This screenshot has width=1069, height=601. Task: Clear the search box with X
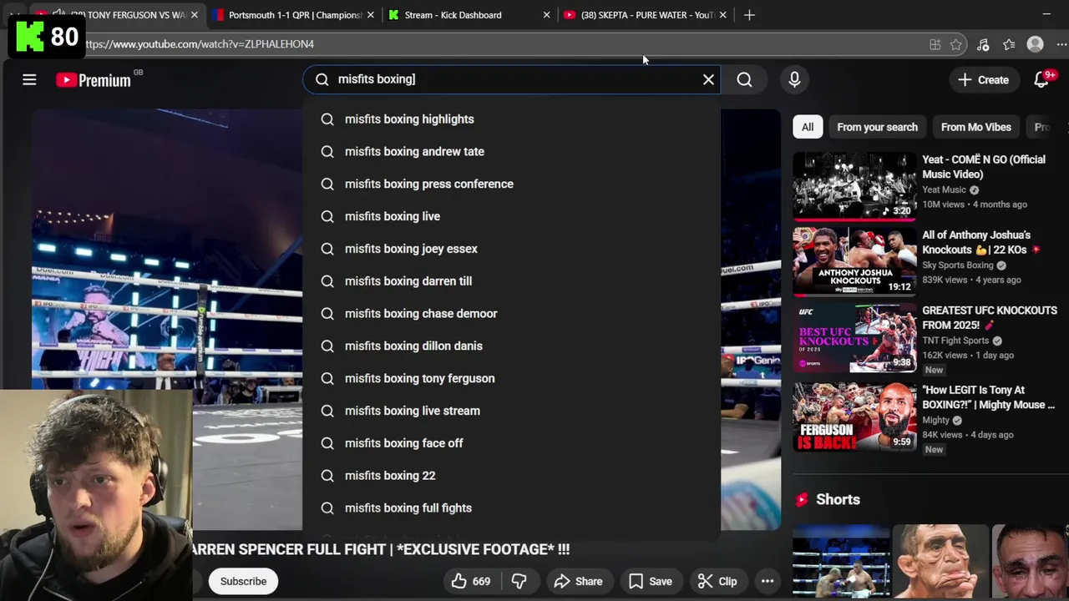(708, 79)
